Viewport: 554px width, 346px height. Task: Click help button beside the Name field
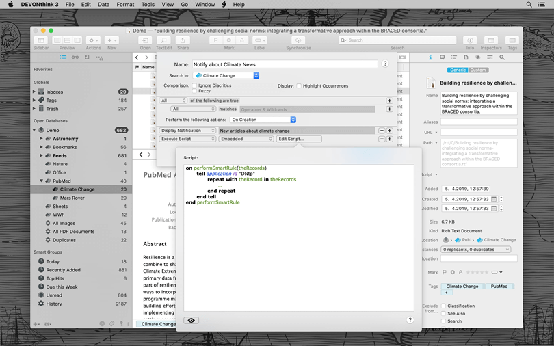(385, 64)
